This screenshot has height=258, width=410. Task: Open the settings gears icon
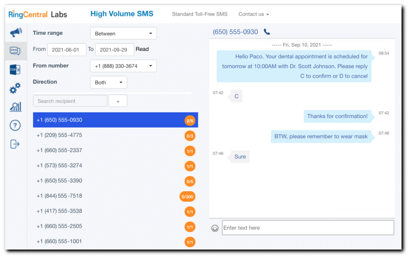(15, 88)
